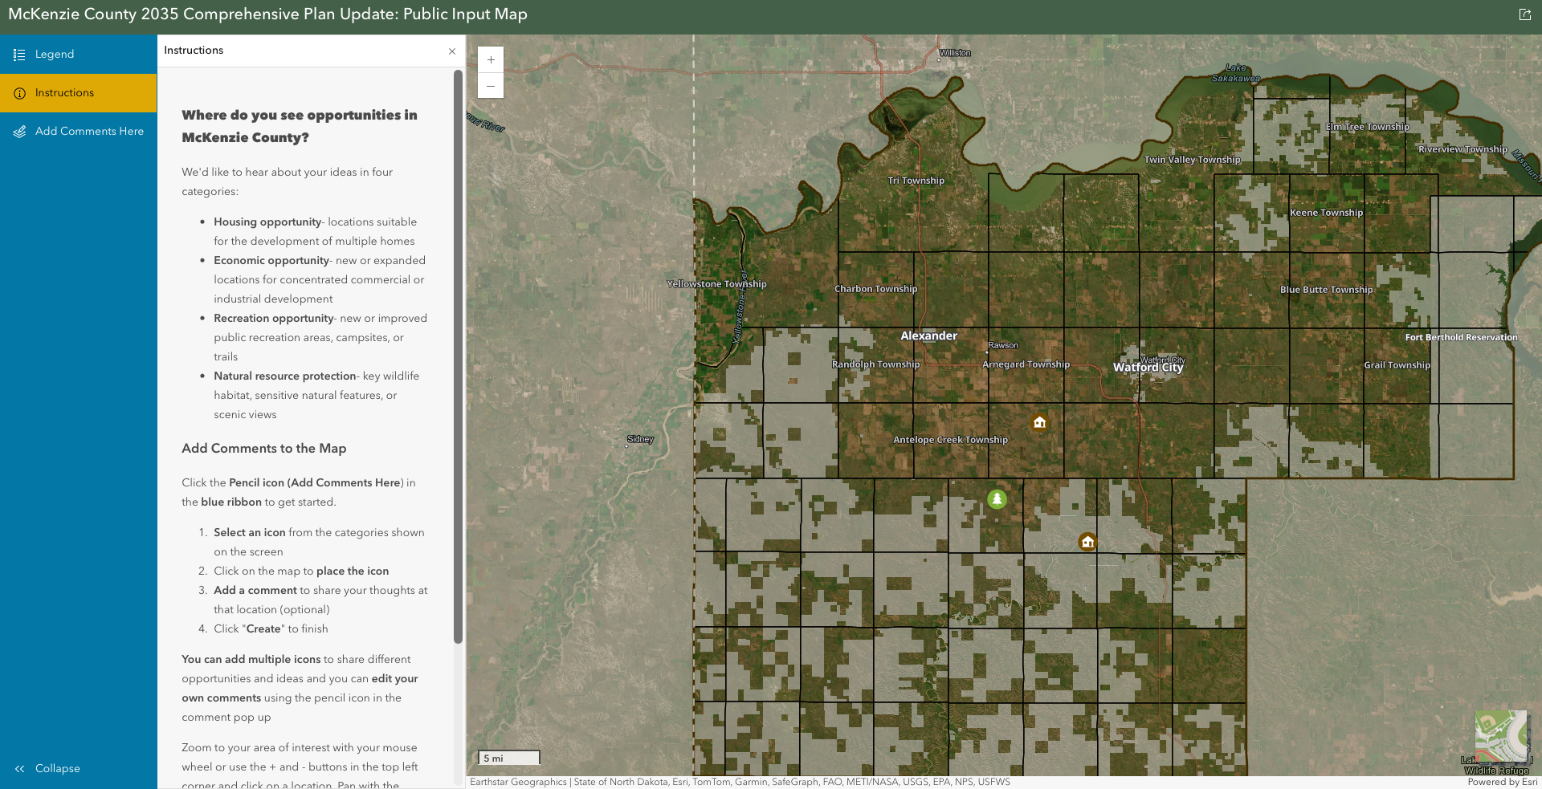The image size is (1542, 789).
Task: Select the 5 mi scale bar
Action: click(x=508, y=757)
